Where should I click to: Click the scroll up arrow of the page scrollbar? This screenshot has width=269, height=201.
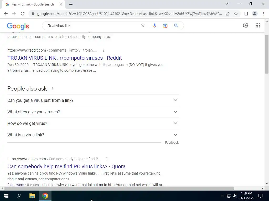tap(267, 21)
